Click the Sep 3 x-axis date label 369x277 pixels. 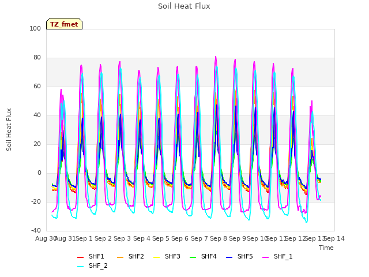[122, 238]
